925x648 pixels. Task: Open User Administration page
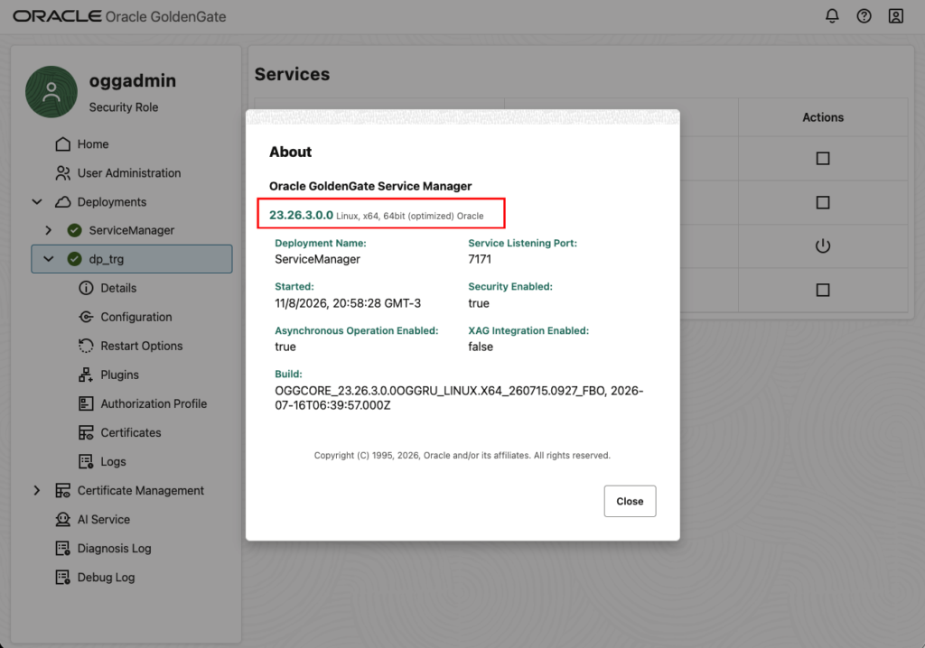point(129,172)
